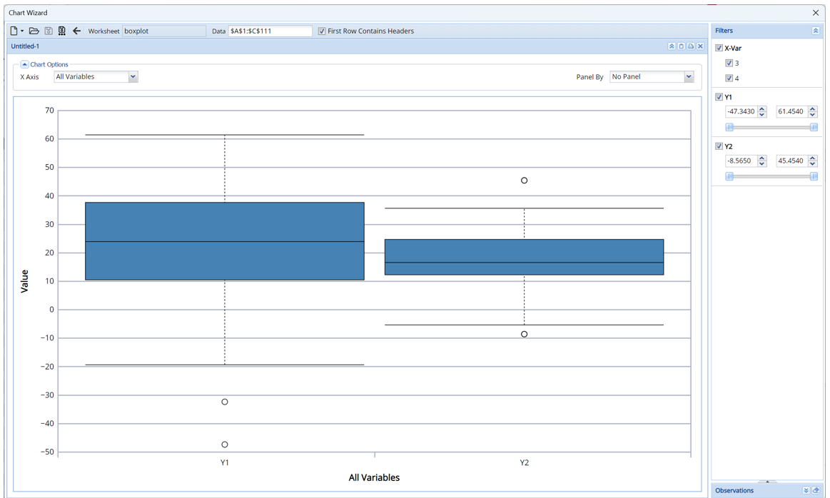Click the print icon in Untitled-1 header

[691, 46]
